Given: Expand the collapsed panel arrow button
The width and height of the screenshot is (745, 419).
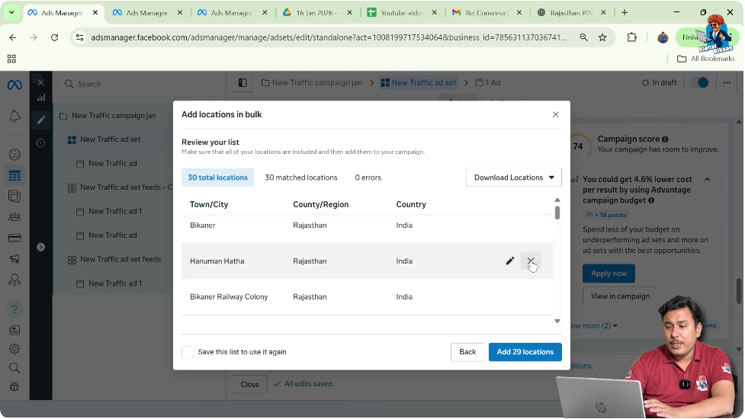Looking at the screenshot, I should (x=41, y=248).
